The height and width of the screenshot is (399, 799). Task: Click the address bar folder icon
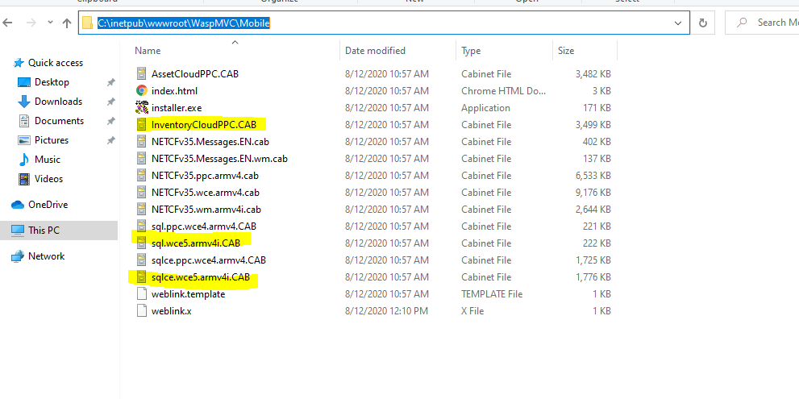pos(88,23)
